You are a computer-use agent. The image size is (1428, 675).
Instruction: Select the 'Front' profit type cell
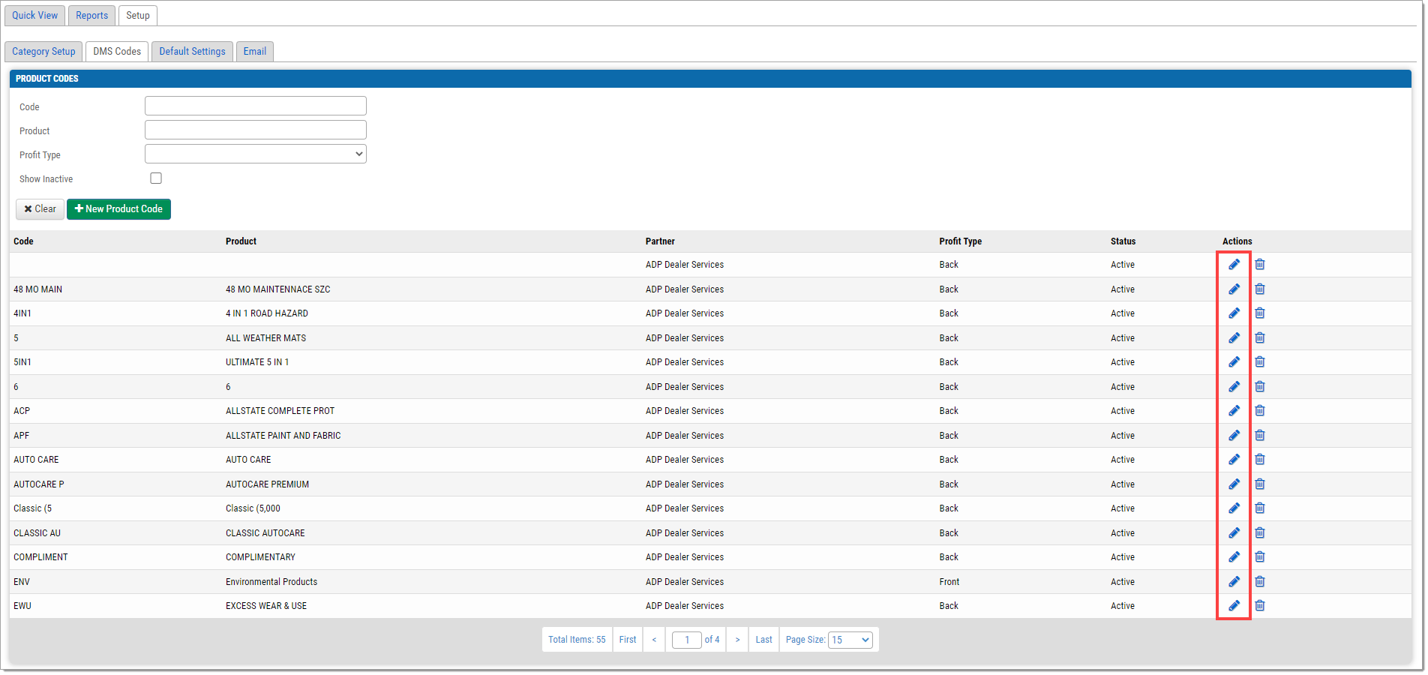click(x=949, y=582)
